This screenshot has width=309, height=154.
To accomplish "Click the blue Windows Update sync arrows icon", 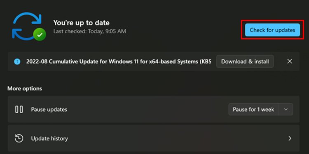I will [28, 26].
